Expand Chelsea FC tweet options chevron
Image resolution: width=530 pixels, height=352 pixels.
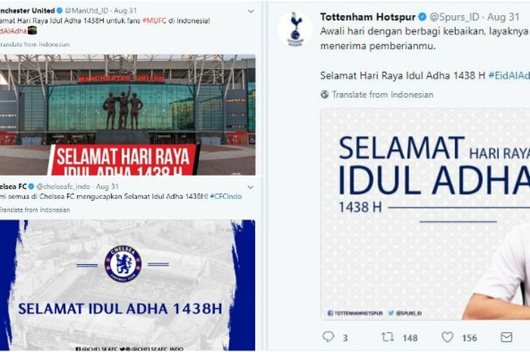(251, 187)
